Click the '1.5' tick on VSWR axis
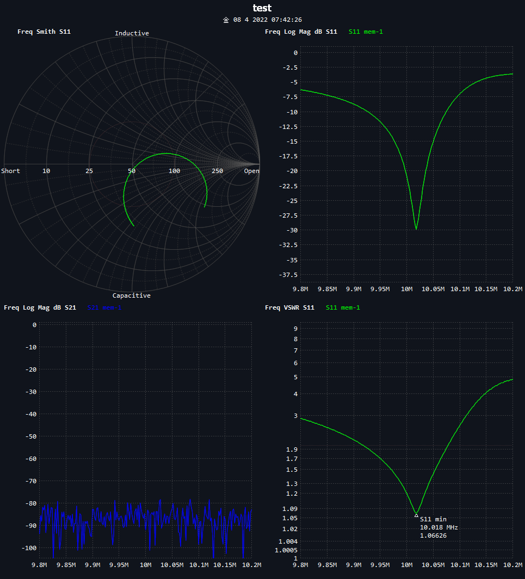The image size is (525, 579). pyautogui.click(x=292, y=470)
